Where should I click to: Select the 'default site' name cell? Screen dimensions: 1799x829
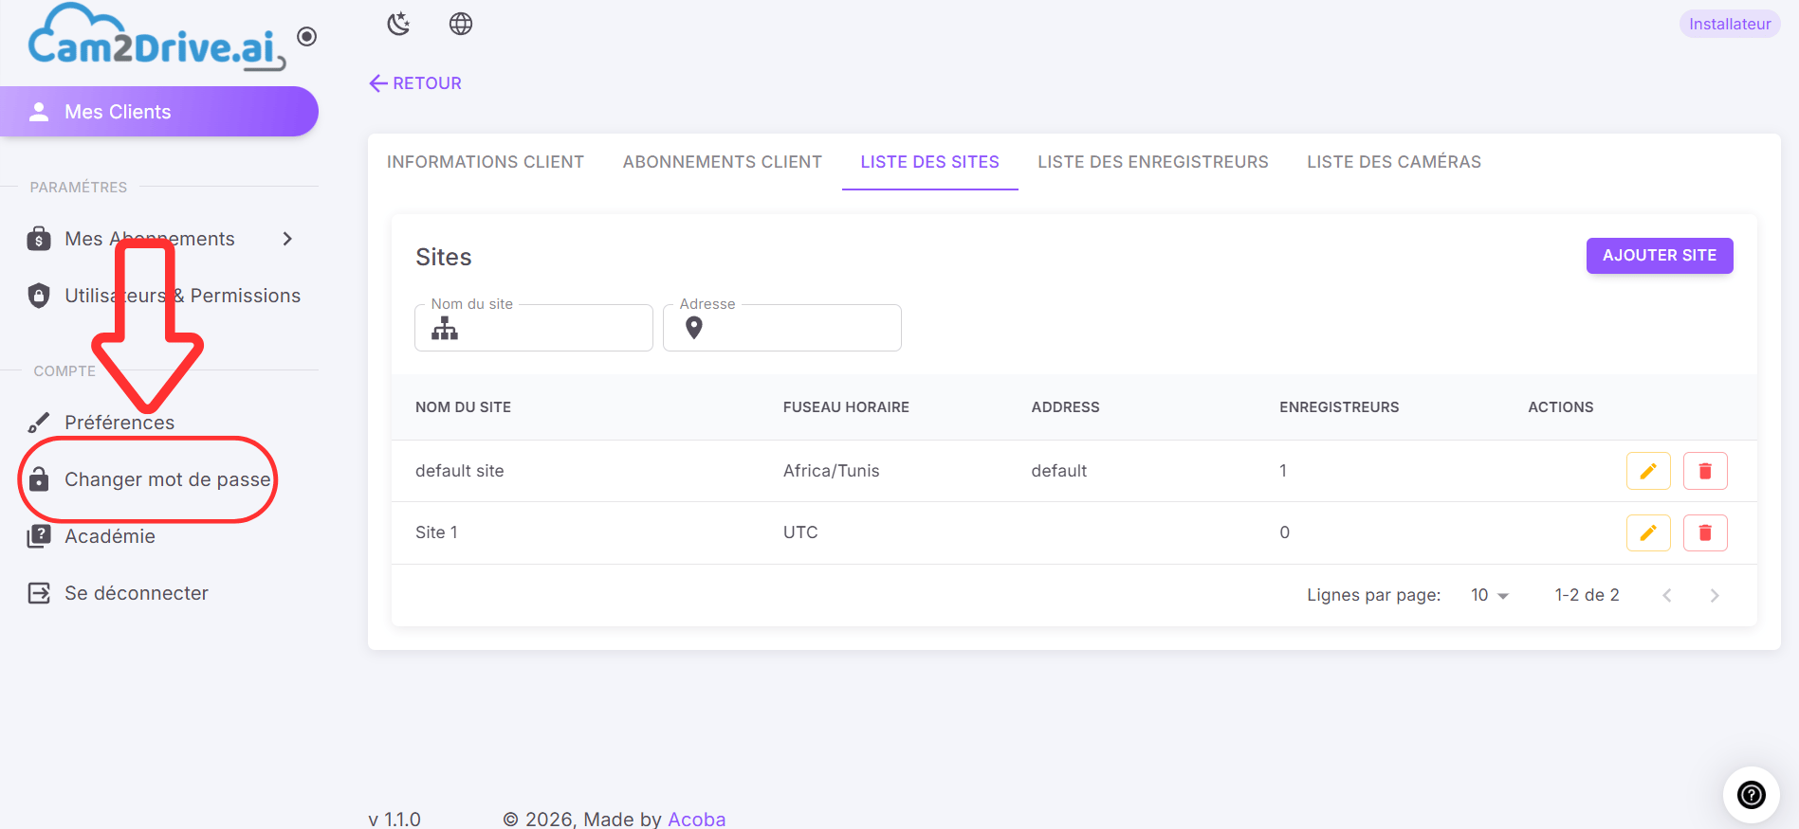[x=460, y=471]
